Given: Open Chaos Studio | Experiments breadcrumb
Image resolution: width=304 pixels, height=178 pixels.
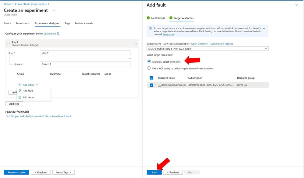Looking at the screenshot, I should (31, 4).
